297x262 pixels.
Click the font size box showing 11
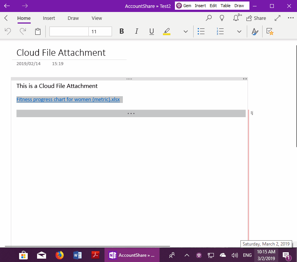pyautogui.click(x=100, y=31)
